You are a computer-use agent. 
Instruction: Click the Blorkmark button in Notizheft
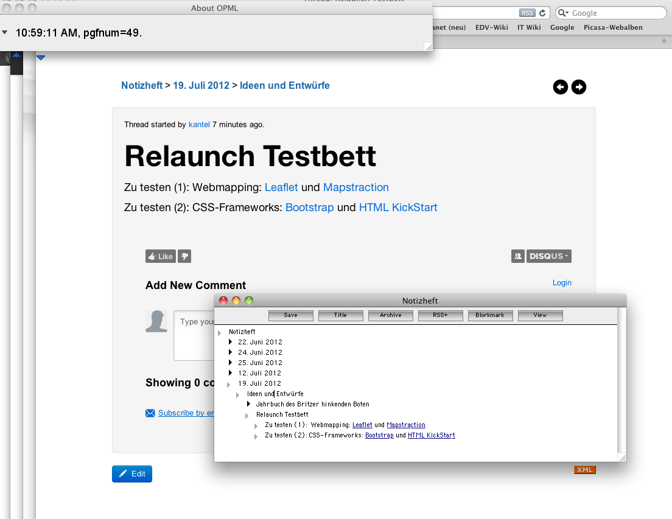[x=490, y=316]
